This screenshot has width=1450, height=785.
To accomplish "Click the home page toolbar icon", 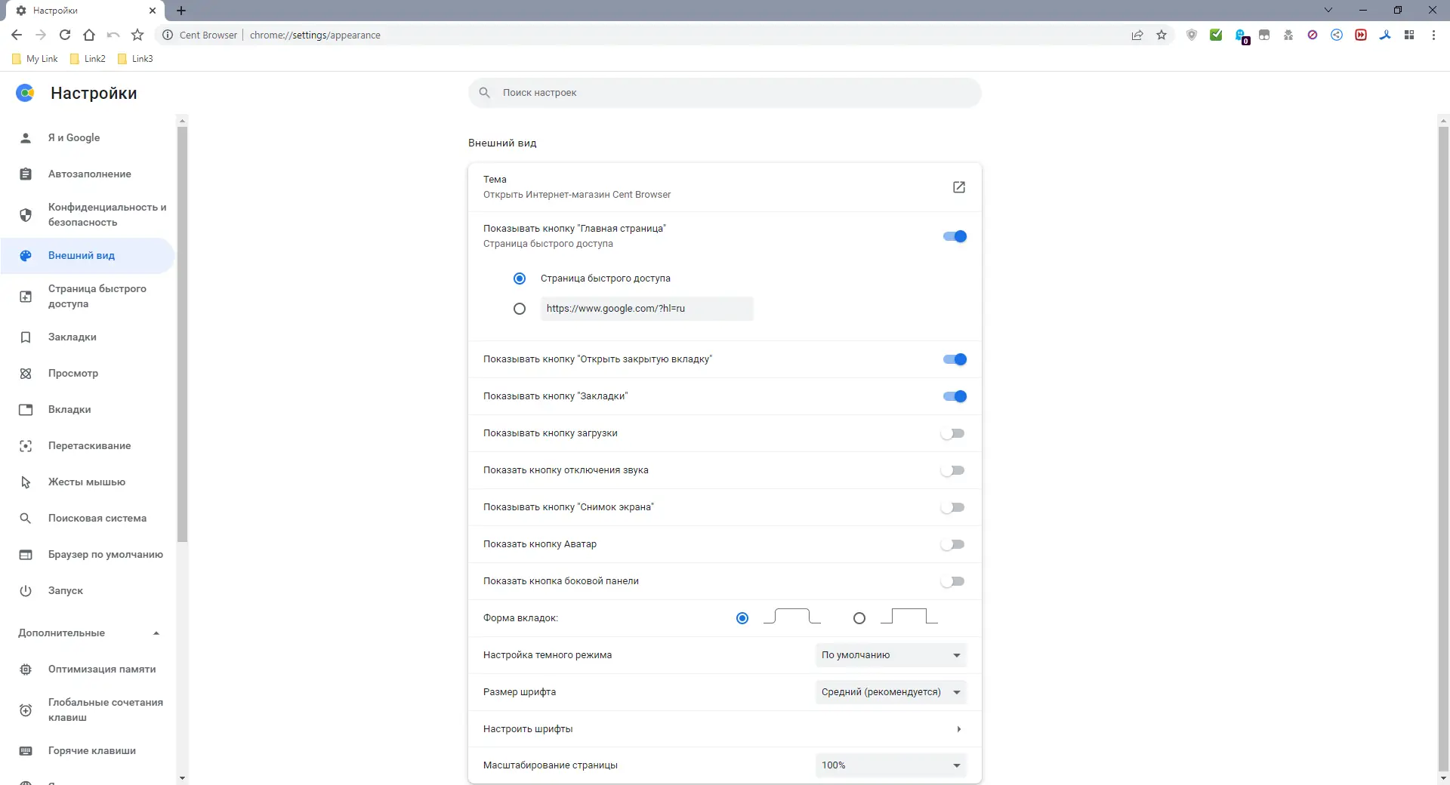I will click(89, 35).
